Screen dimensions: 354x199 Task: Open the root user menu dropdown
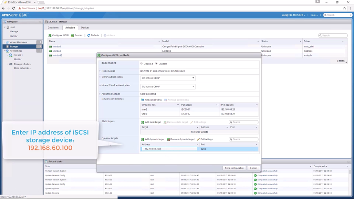coord(294,15)
